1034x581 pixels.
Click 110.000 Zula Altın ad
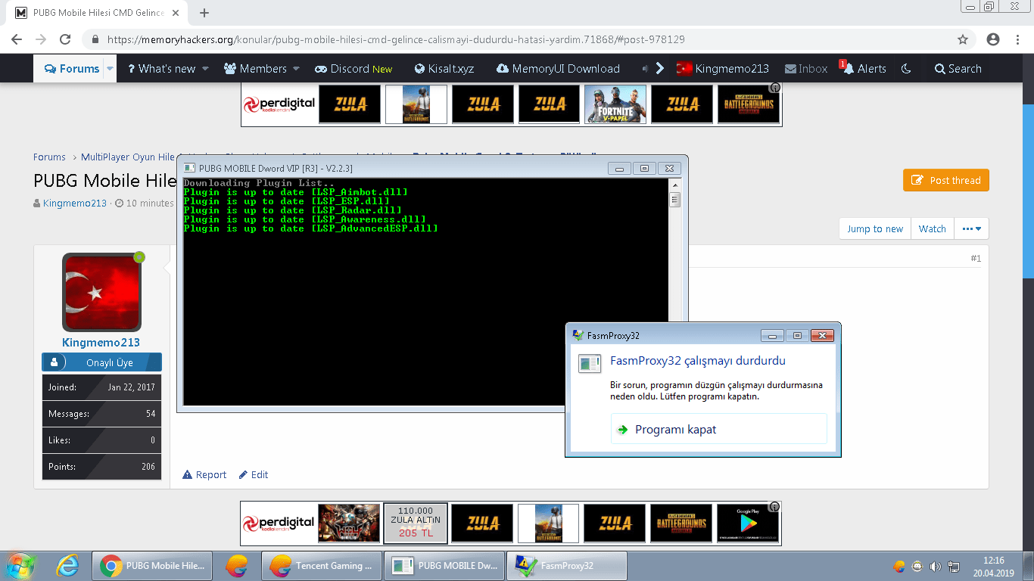[x=416, y=523]
